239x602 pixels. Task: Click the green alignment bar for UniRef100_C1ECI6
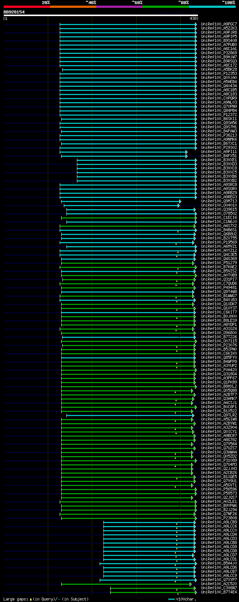coord(128,218)
